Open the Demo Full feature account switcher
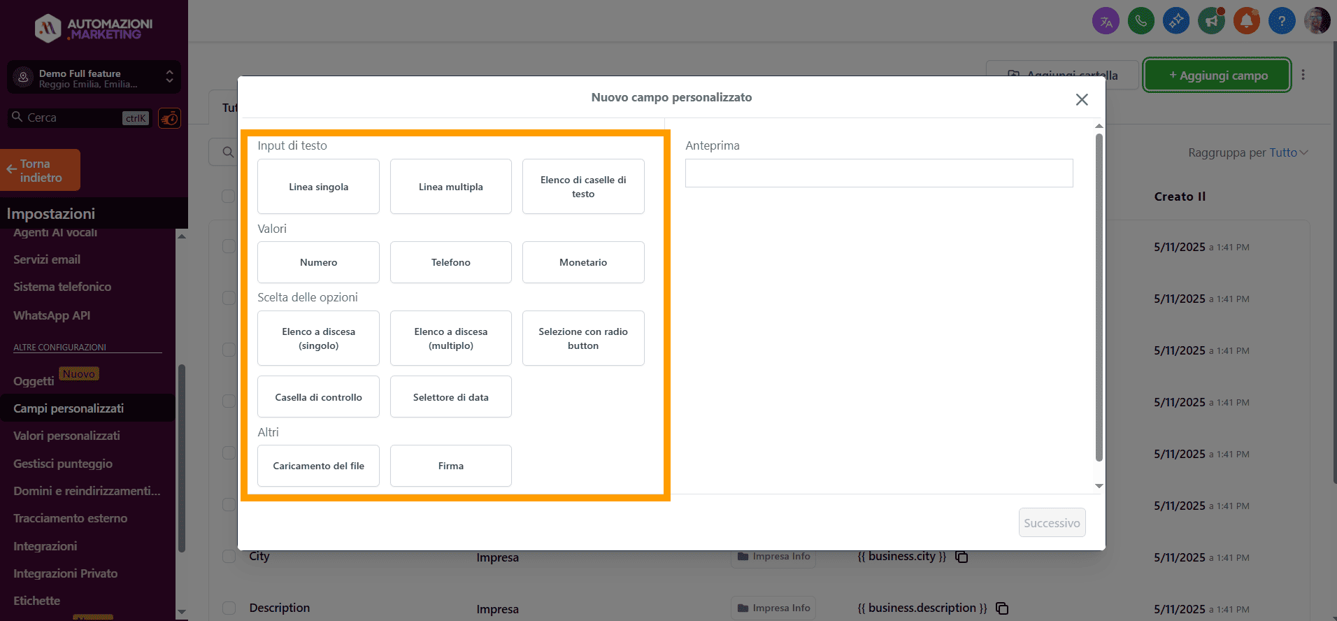The image size is (1337, 621). pyautogui.click(x=94, y=78)
